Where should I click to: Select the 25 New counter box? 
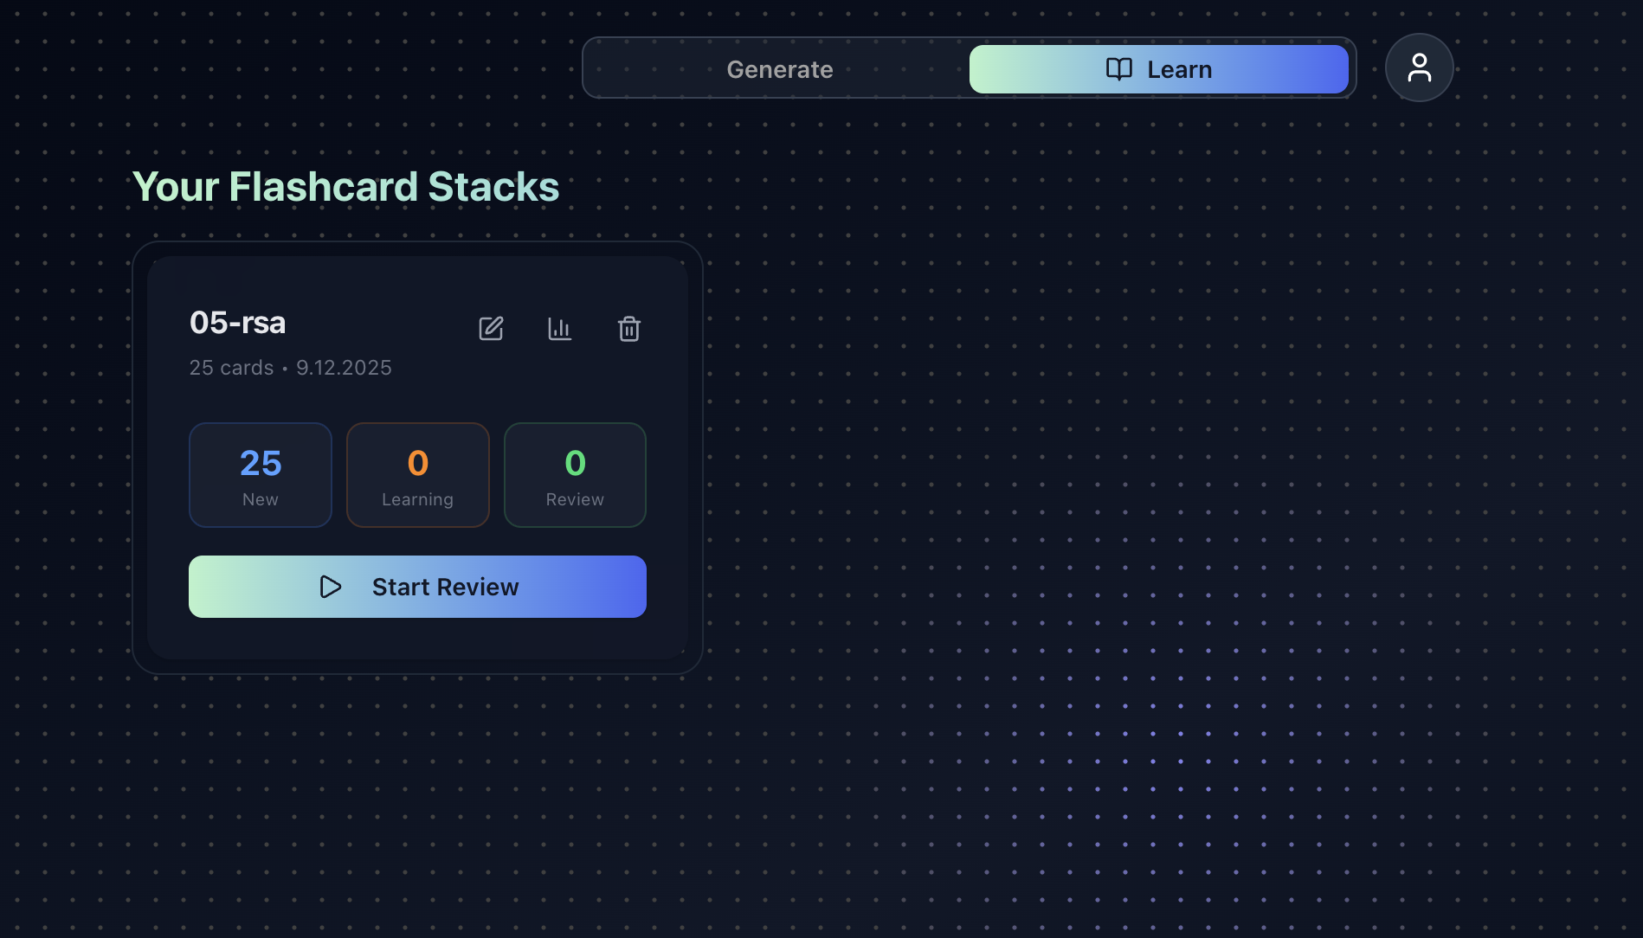tap(260, 475)
